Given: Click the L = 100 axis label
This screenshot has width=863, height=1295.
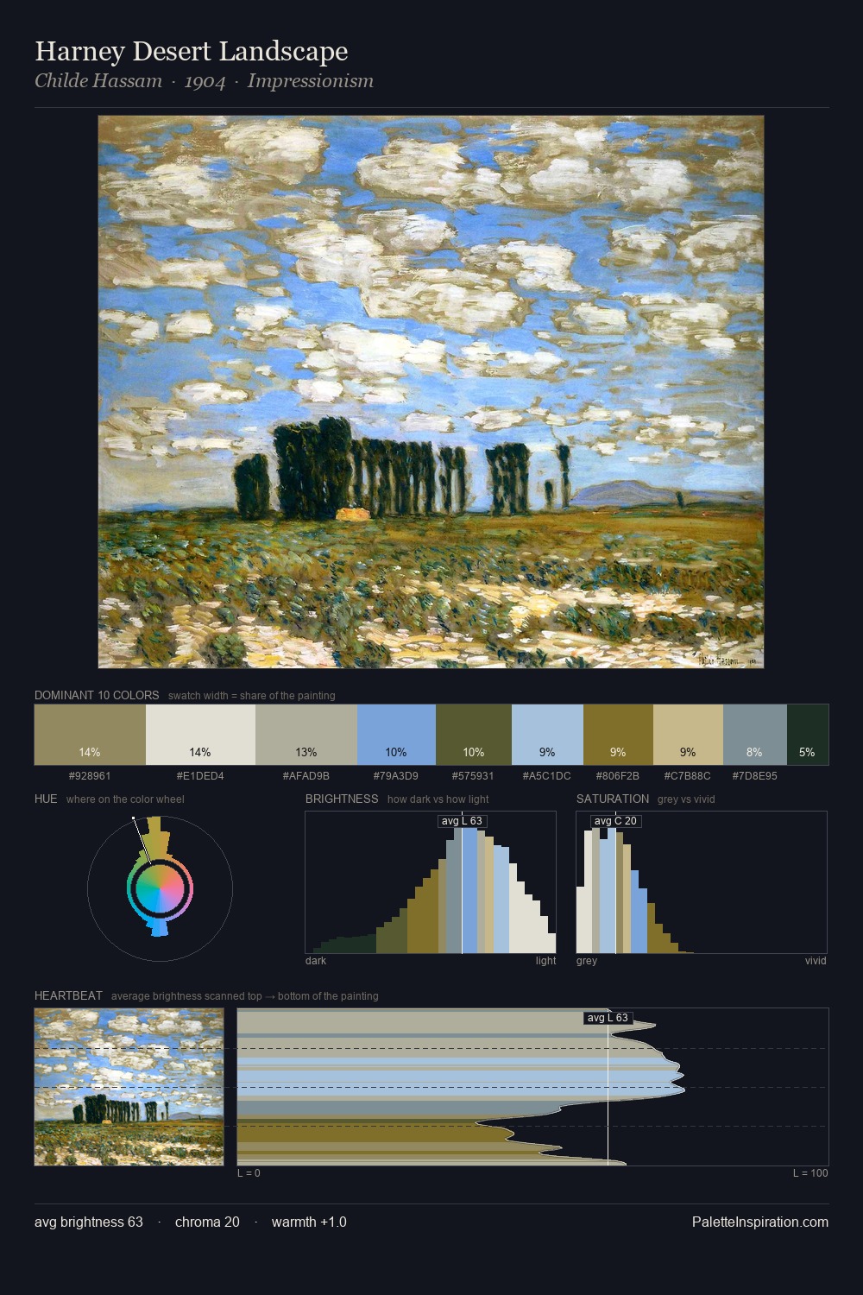Looking at the screenshot, I should [x=810, y=1173].
